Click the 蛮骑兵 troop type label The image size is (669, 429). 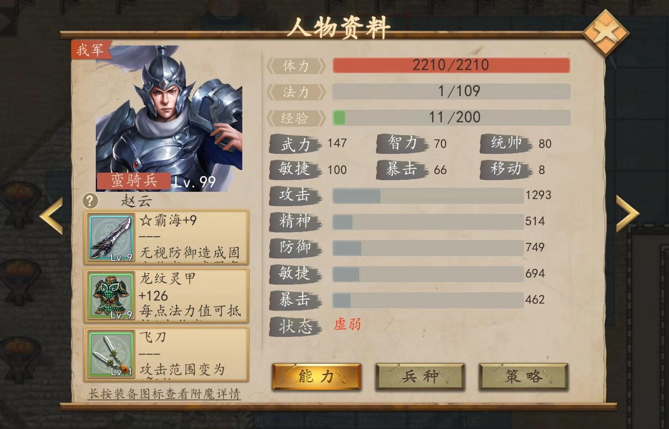pyautogui.click(x=134, y=181)
